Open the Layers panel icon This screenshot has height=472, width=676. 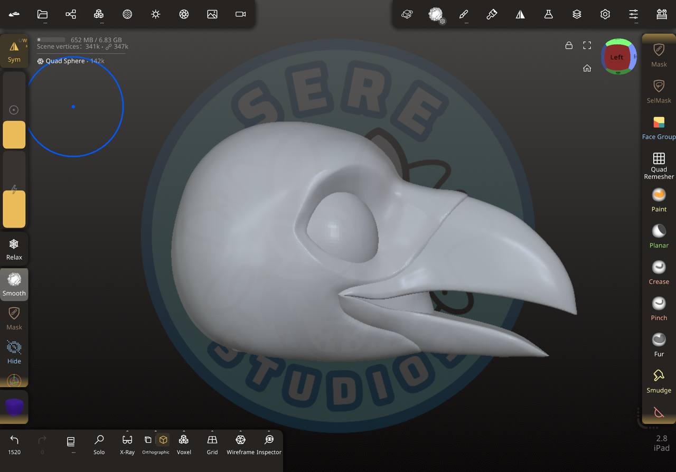pyautogui.click(x=577, y=14)
